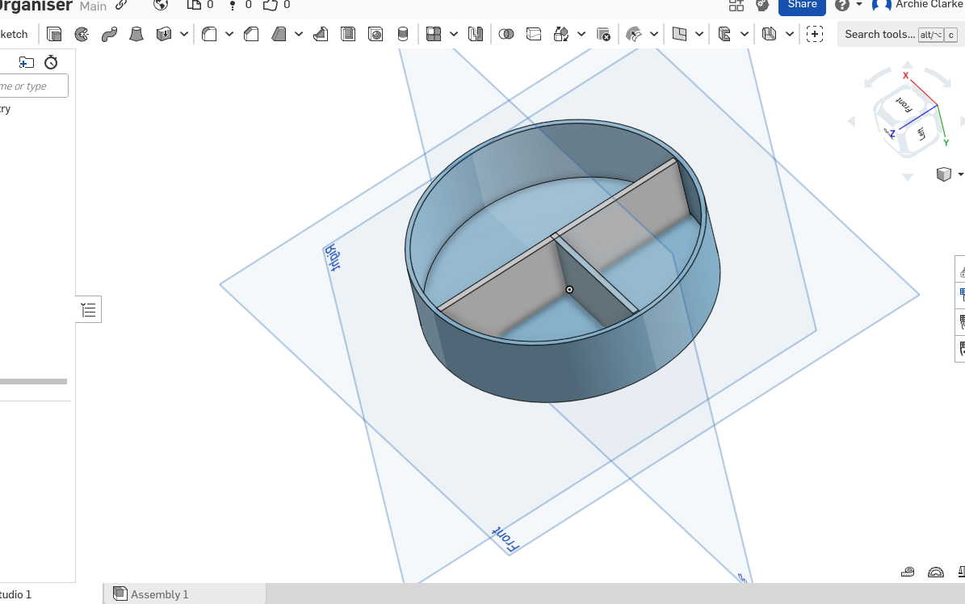This screenshot has height=604, width=965.
Task: Select the Delete part tool
Action: (x=603, y=34)
